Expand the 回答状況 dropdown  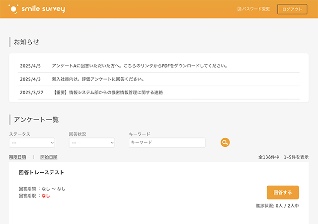pos(91,143)
